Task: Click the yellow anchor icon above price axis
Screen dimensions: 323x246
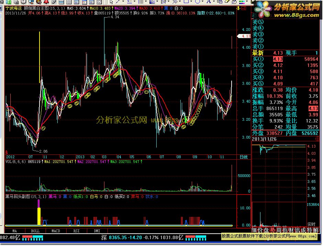Action: point(238,8)
